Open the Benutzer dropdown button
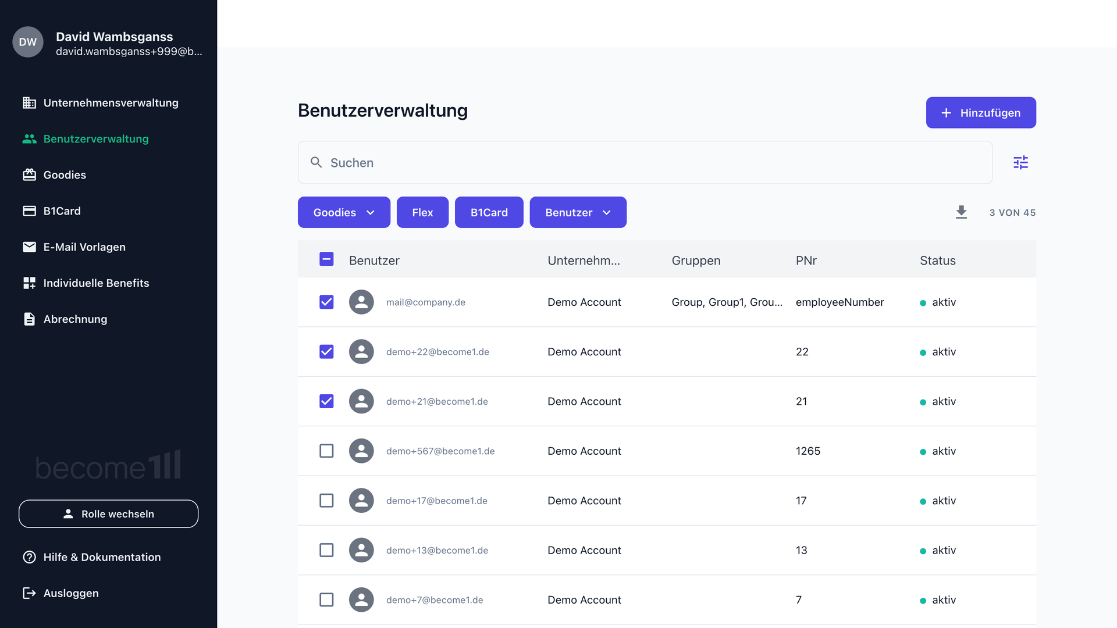 click(x=578, y=212)
